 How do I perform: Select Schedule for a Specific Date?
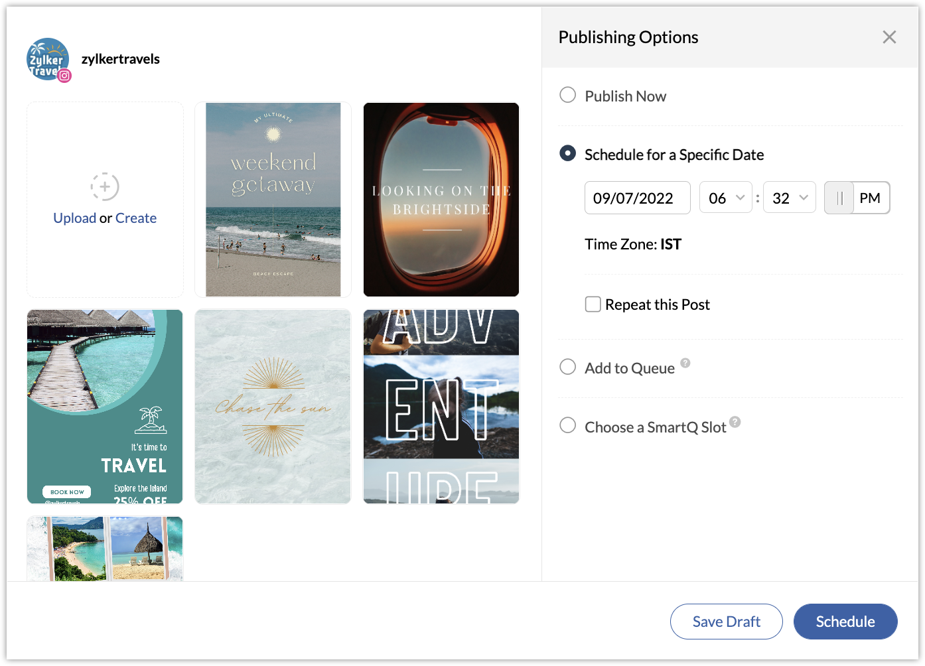click(x=568, y=153)
